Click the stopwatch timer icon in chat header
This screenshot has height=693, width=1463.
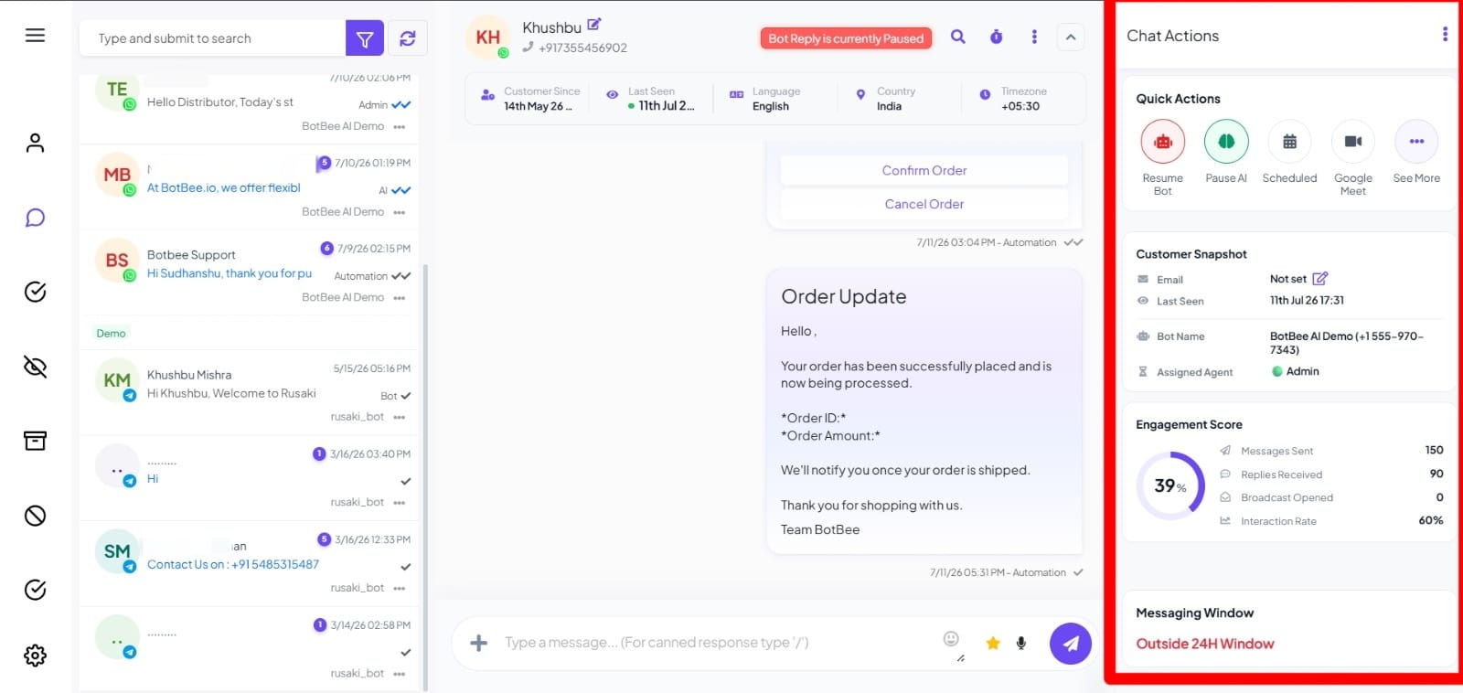coord(996,37)
